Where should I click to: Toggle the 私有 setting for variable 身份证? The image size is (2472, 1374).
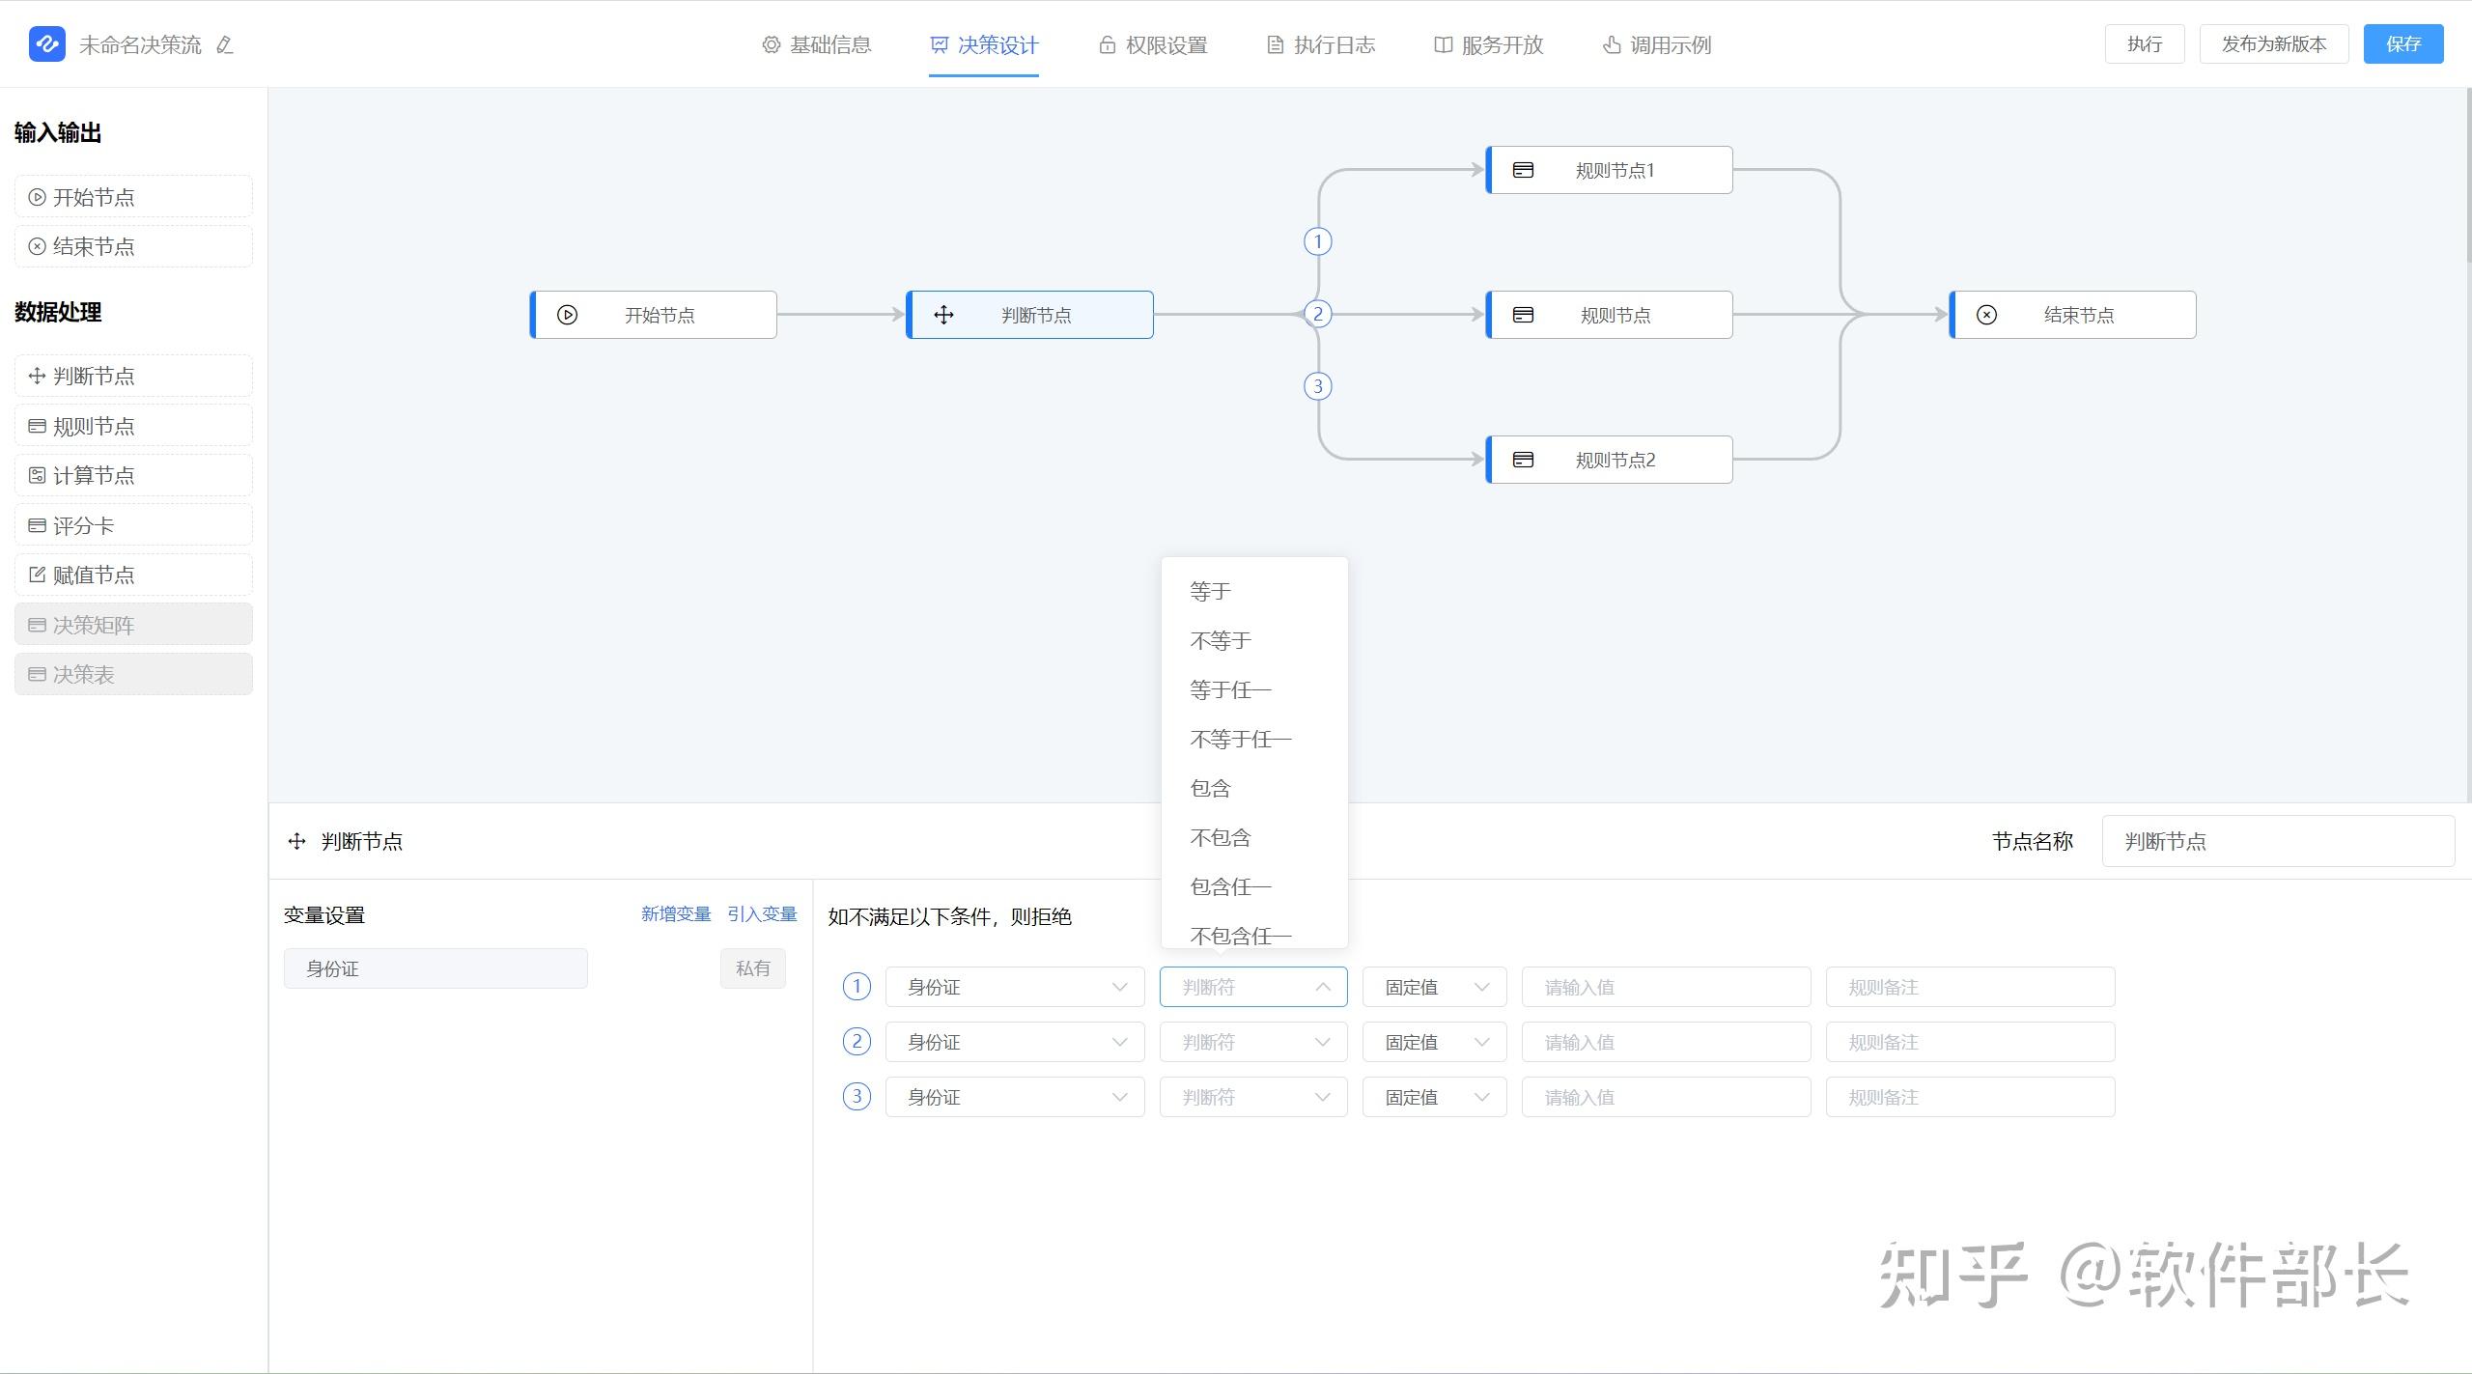[752, 967]
